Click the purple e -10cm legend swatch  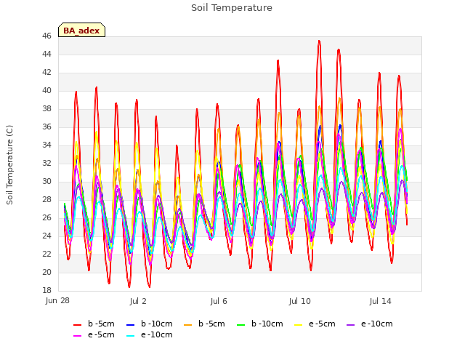350,325
